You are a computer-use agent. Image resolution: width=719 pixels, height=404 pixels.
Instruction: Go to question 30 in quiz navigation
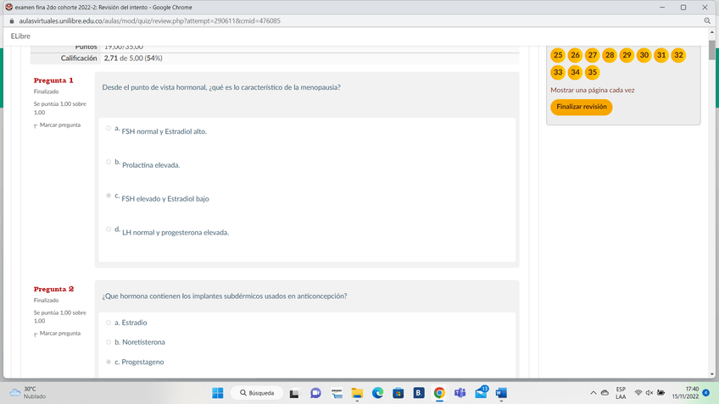point(644,55)
